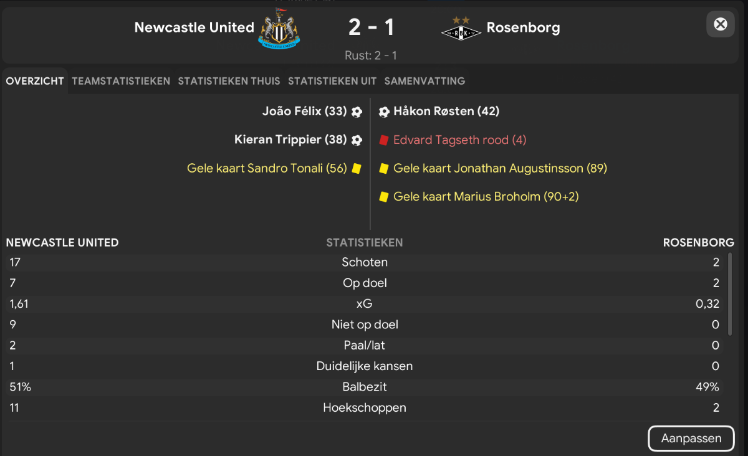This screenshot has height=456, width=748.
Task: Open Håkon Røsten player link
Action: 446,112
